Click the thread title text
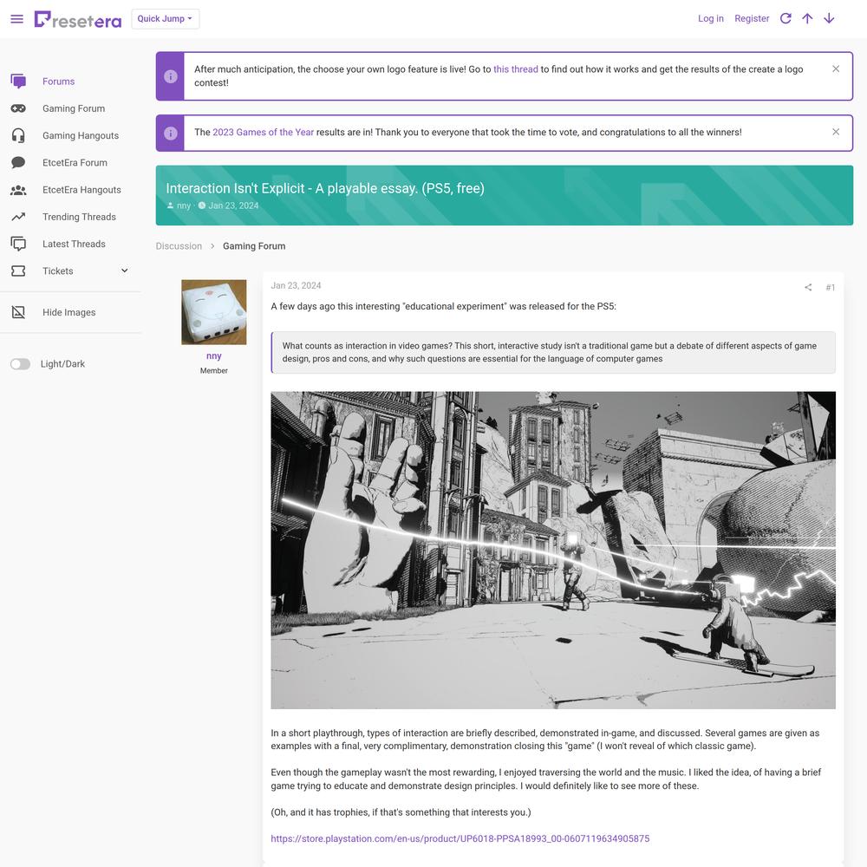The width and height of the screenshot is (867, 867). (325, 188)
